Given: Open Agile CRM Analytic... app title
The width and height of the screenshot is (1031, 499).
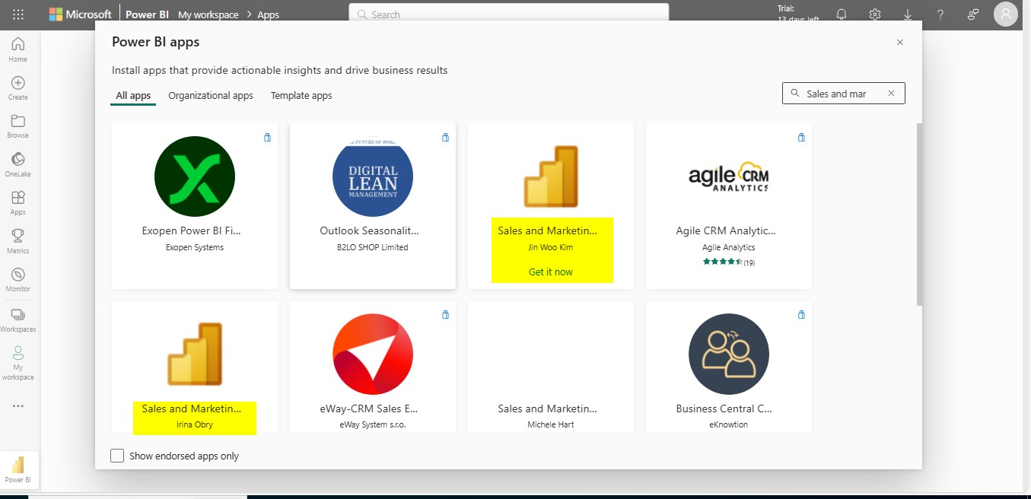Looking at the screenshot, I should pyautogui.click(x=726, y=230).
